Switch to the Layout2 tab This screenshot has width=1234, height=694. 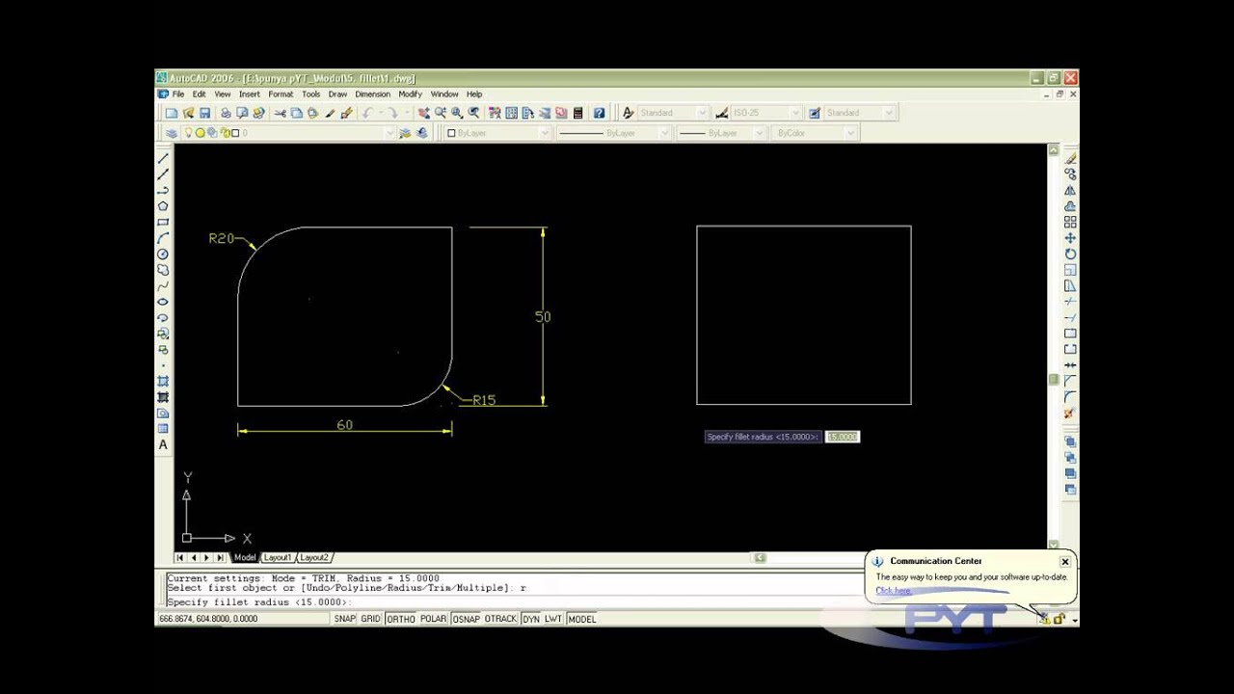(314, 557)
